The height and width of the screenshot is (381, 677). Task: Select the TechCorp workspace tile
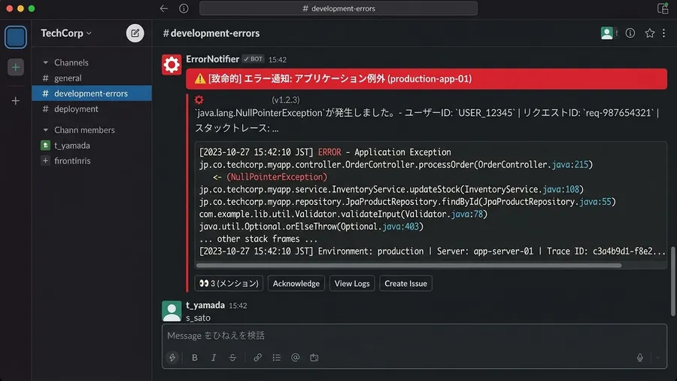(16, 37)
